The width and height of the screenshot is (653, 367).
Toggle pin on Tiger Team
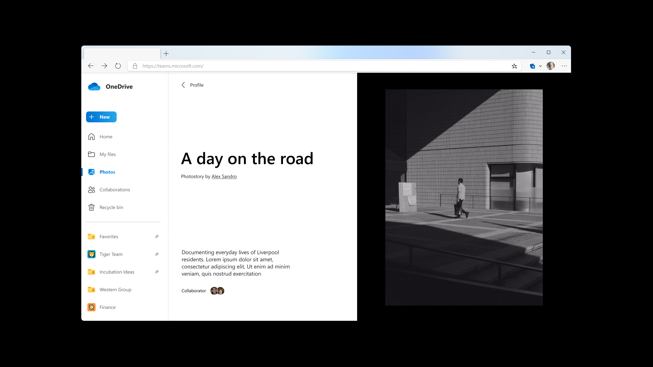pos(157,254)
